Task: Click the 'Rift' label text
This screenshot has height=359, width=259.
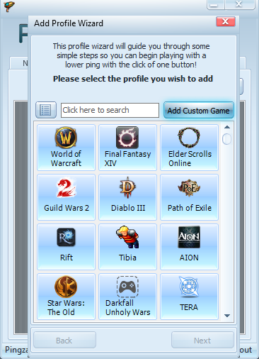Action: [67, 258]
